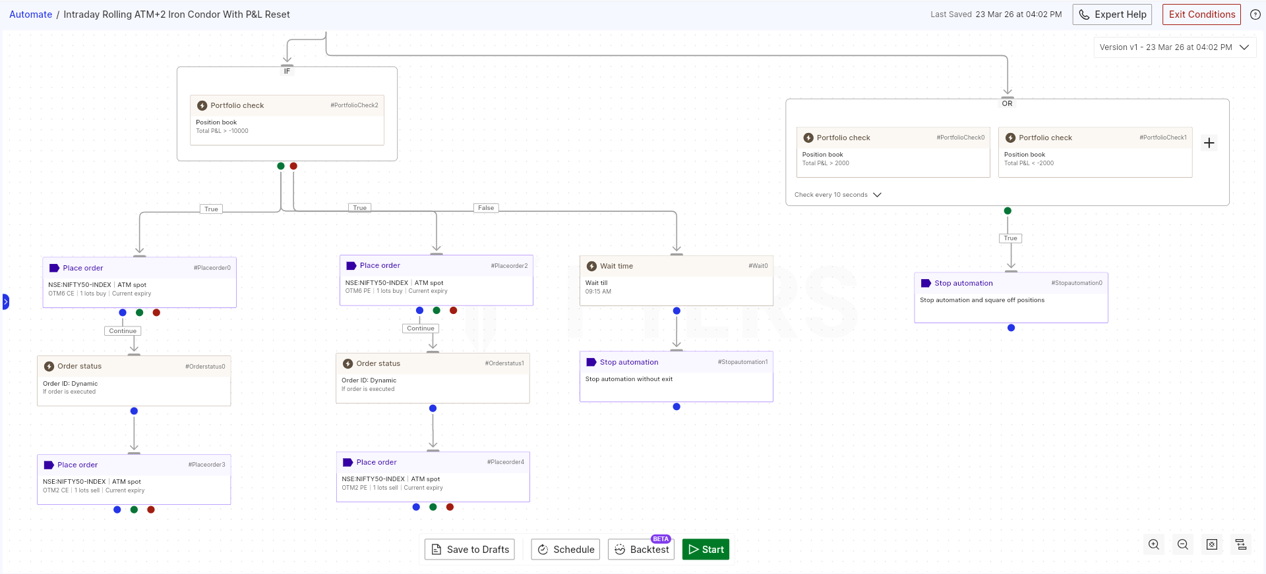Click Save to Drafts

(469, 549)
